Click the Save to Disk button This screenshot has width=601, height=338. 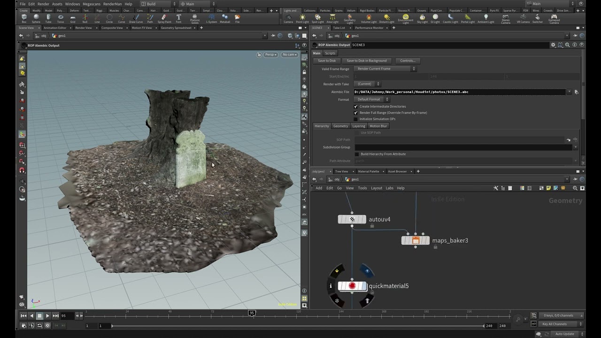click(327, 61)
